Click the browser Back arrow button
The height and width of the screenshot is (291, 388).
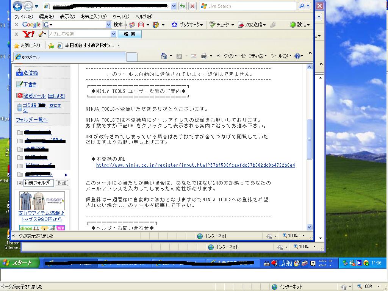tap(17, 6)
